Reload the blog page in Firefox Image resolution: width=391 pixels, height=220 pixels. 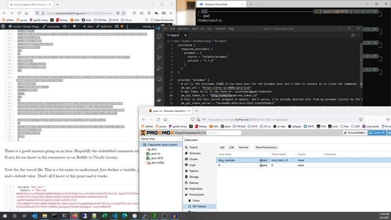click(19, 13)
